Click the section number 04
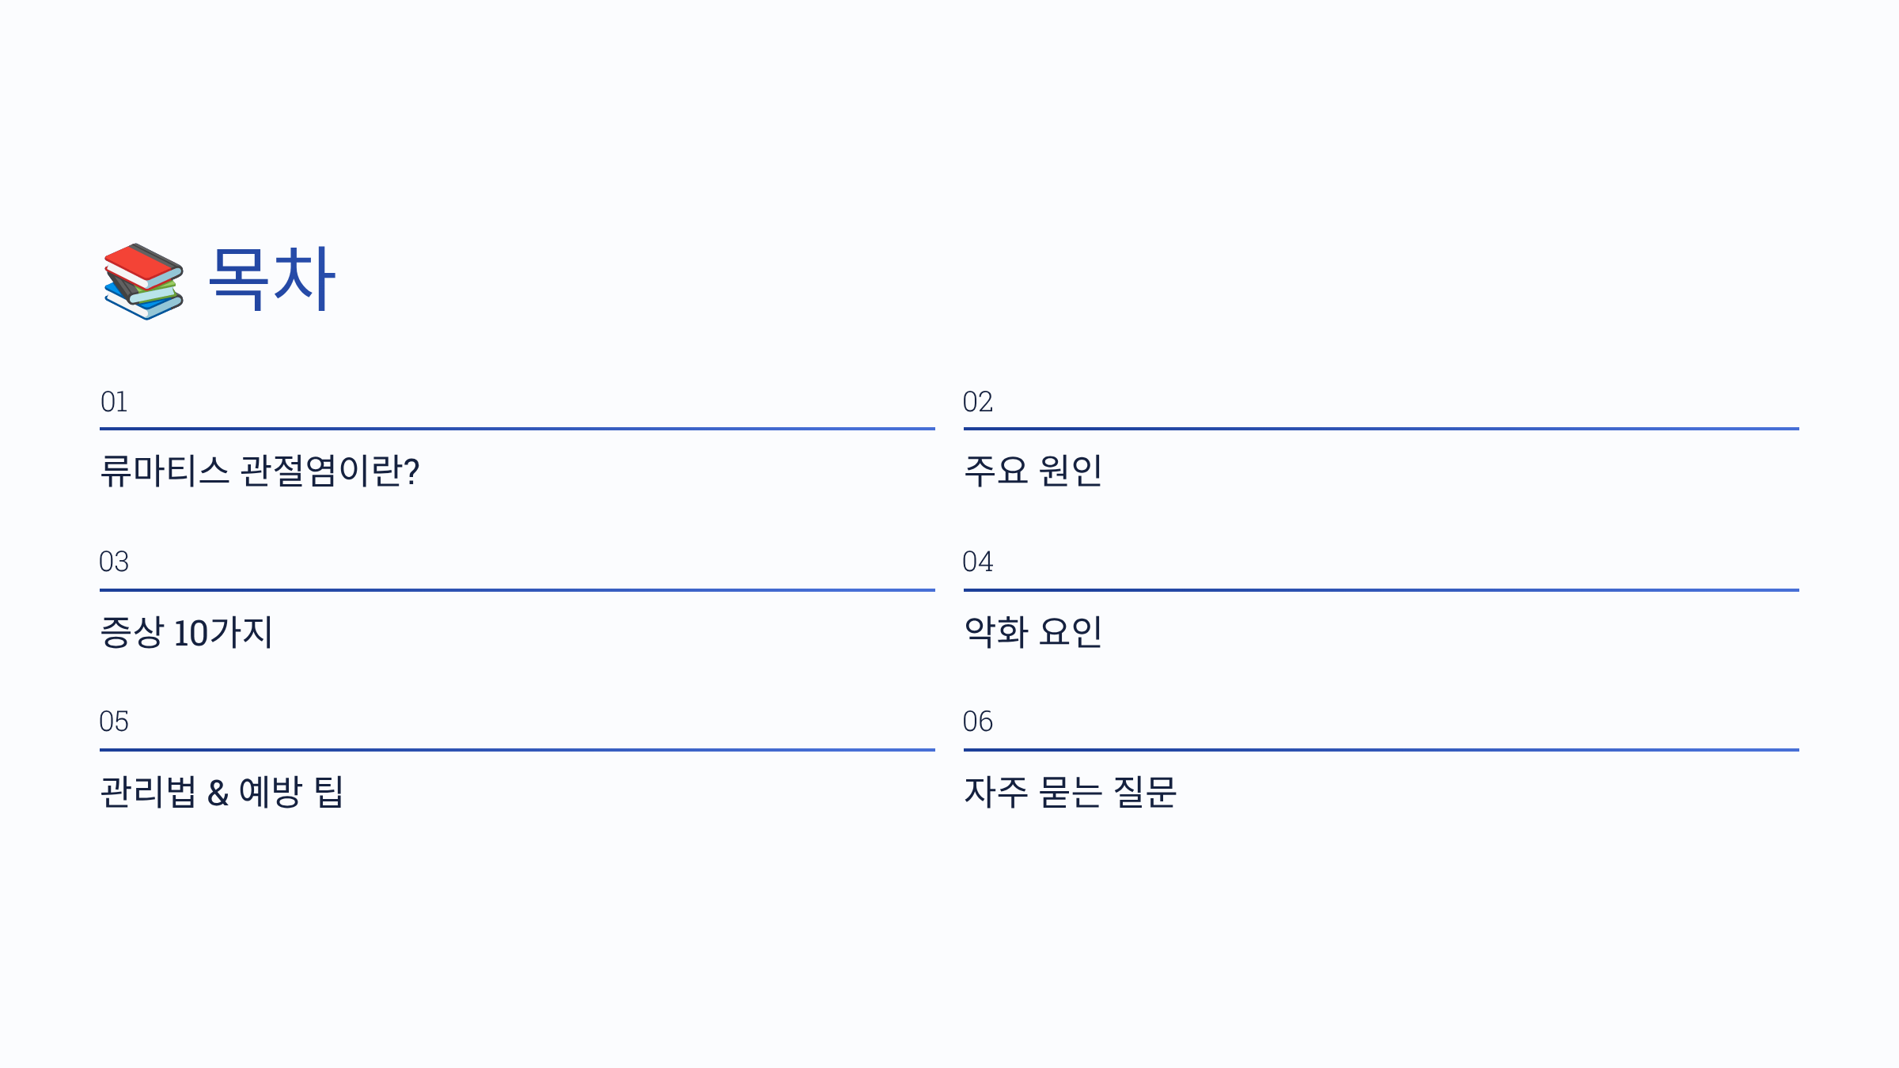1899x1068 pixels. 978,562
